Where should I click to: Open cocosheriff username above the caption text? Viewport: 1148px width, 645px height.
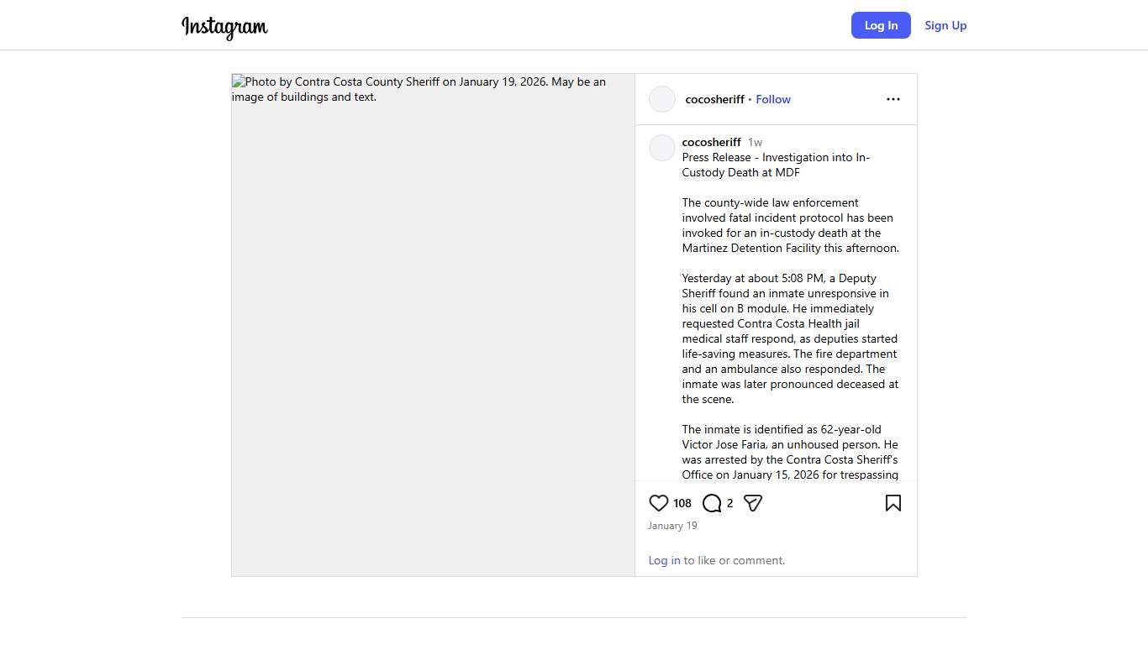click(x=711, y=142)
